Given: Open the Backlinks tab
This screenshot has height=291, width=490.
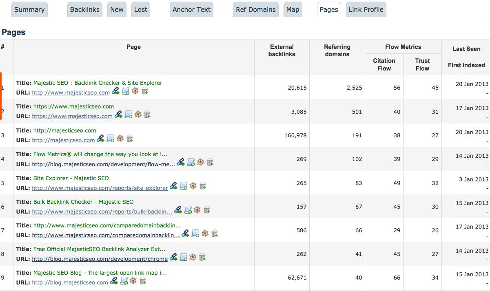Looking at the screenshot, I should click(85, 9).
